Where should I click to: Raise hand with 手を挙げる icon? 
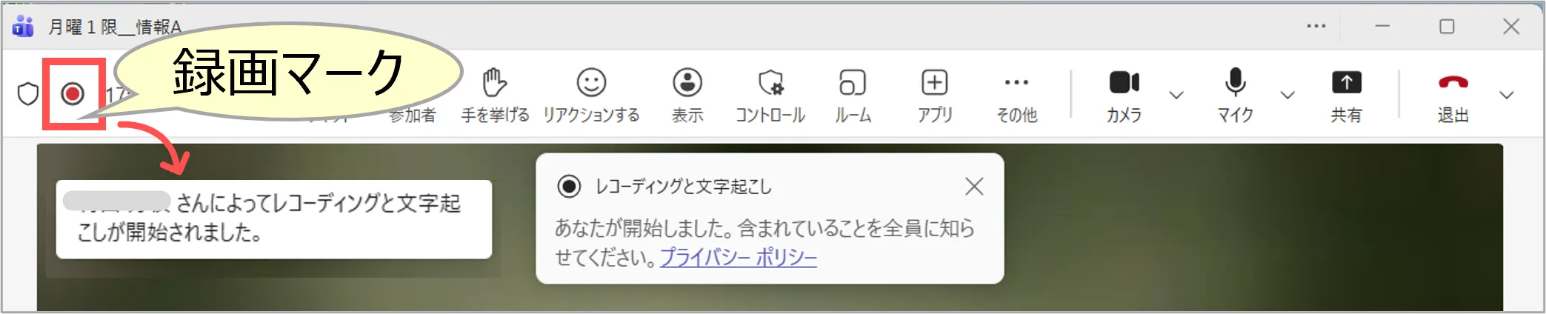pyautogui.click(x=495, y=95)
